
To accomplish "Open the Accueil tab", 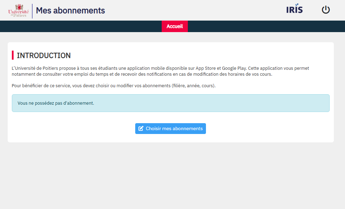I will (x=175, y=27).
